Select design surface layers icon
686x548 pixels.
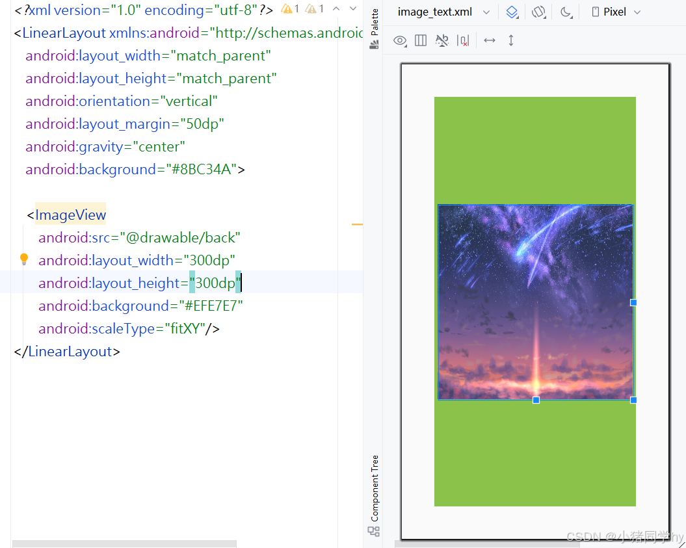512,12
